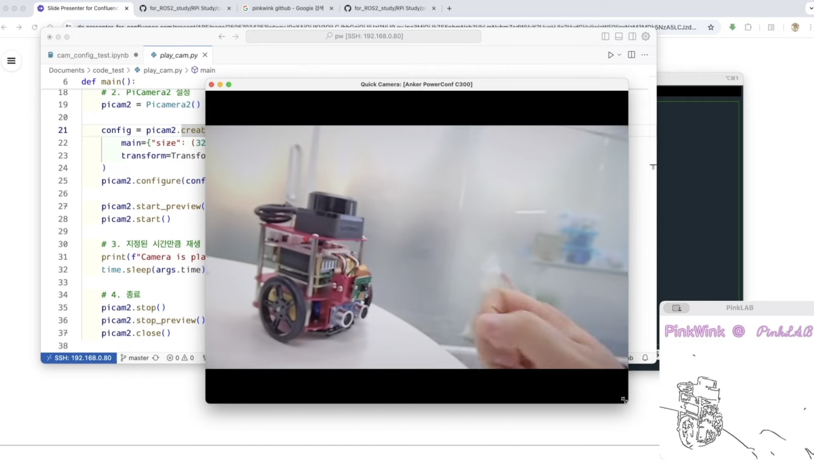Open customize layout gear icon

click(x=646, y=36)
